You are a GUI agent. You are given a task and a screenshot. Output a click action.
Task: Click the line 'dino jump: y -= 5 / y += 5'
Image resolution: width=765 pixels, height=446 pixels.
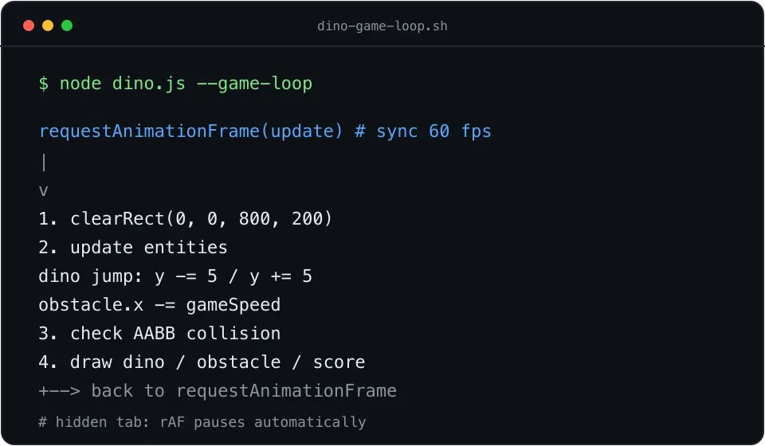click(x=175, y=276)
